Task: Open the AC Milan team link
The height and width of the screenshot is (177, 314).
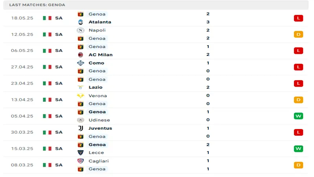Action: (x=100, y=55)
